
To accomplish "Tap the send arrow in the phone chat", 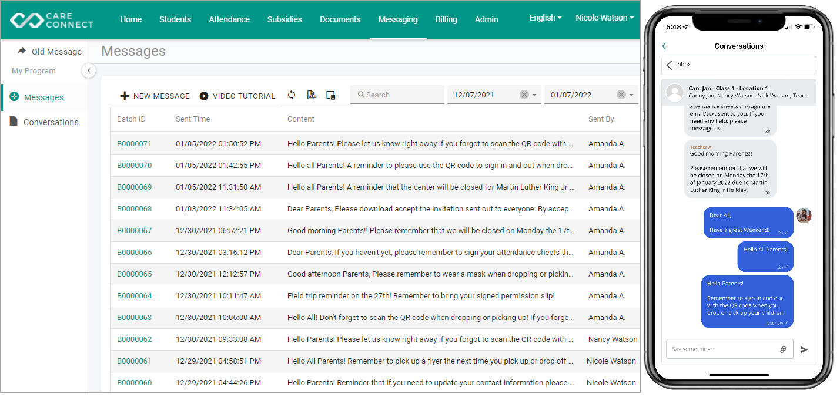I will coord(804,349).
